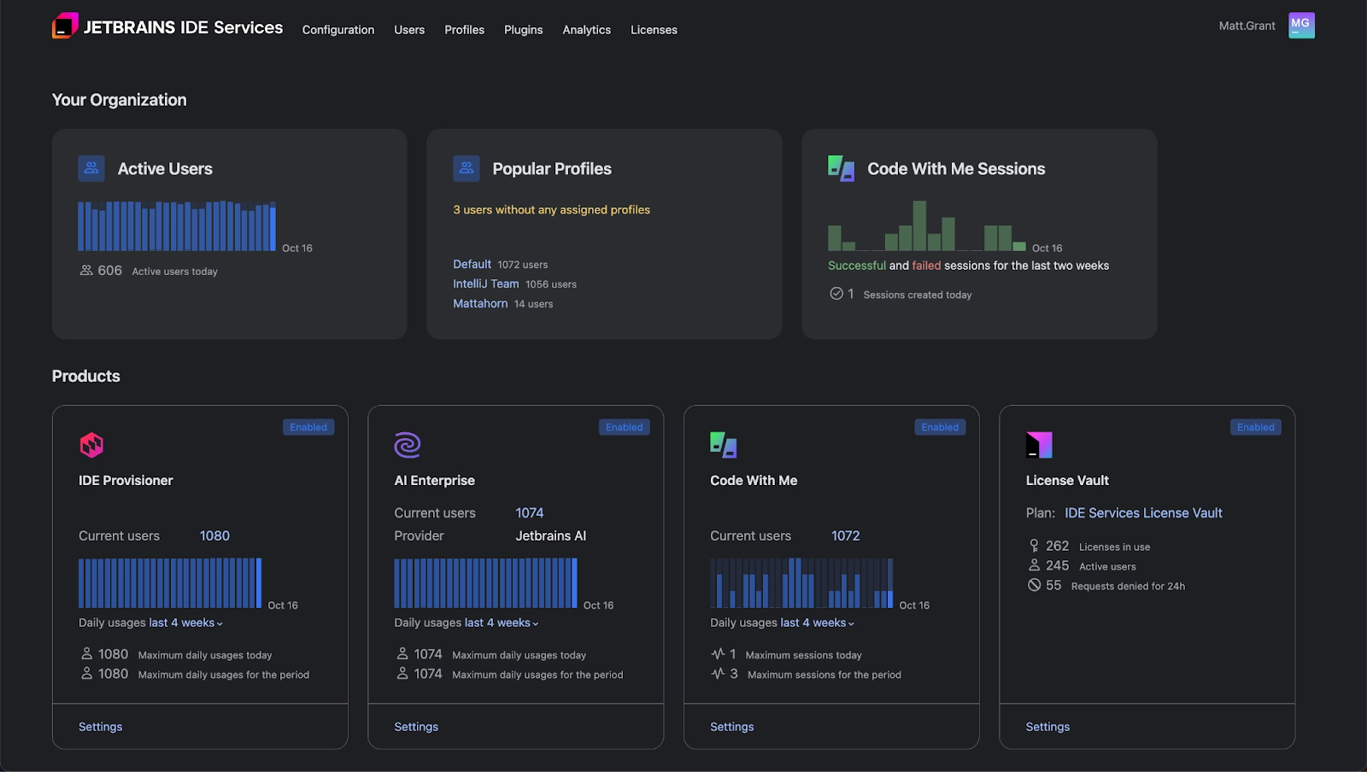Screen dimensions: 1367x772
Task: Click the Enabled badge on IDE Provisioner
Action: 308,427
